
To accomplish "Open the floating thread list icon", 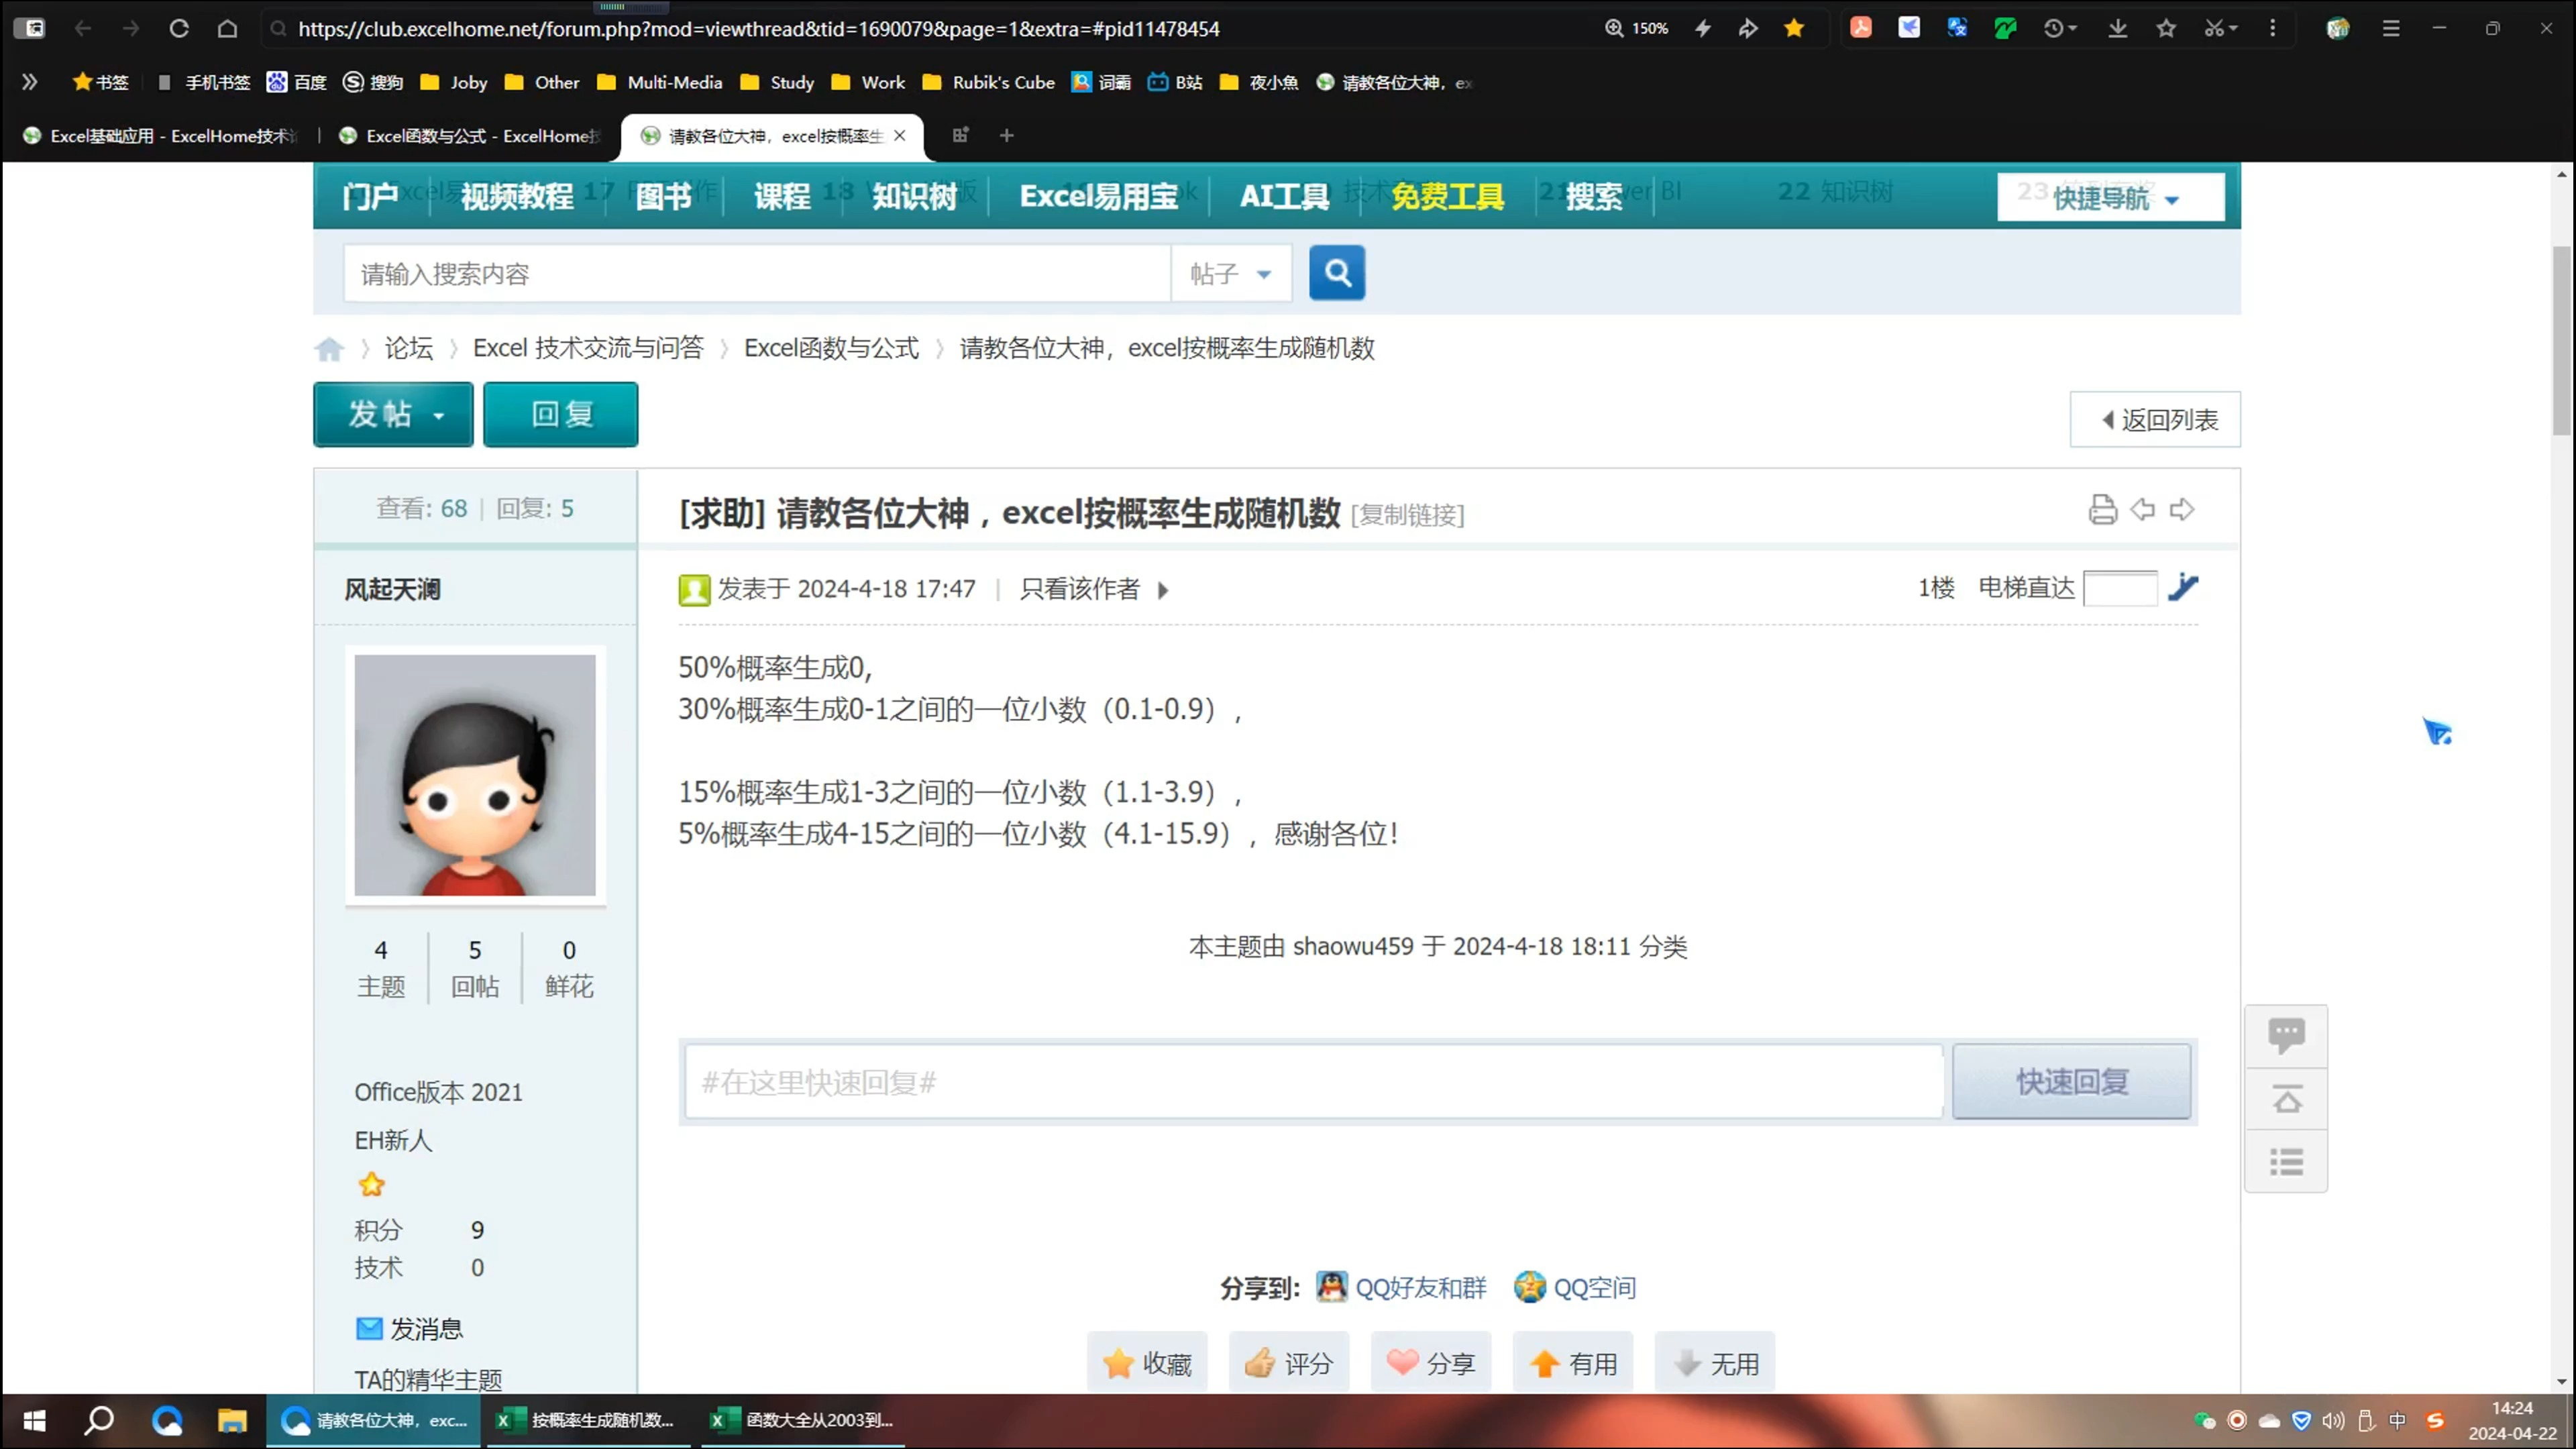I will [x=2286, y=1162].
